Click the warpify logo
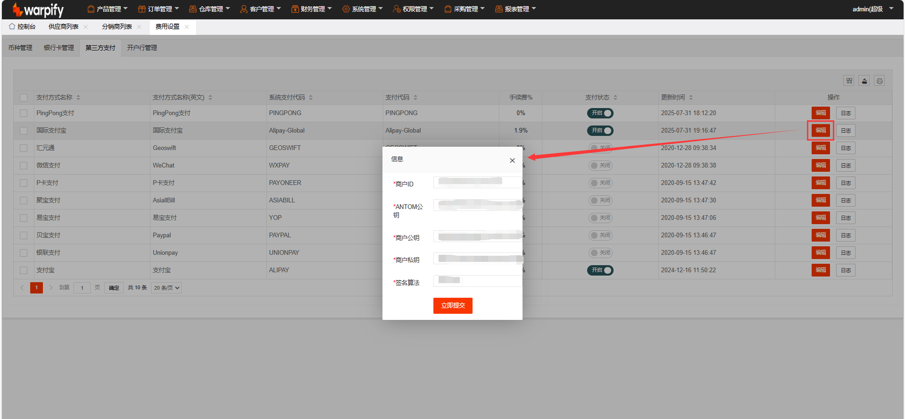 coord(38,9)
